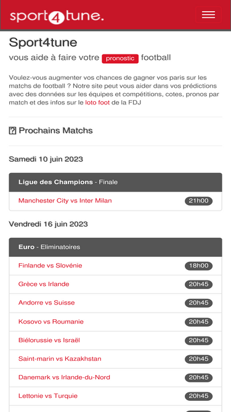The image size is (231, 412).
Task: Open Manchester City vs Inter Milan match
Action: pyautogui.click(x=65, y=201)
